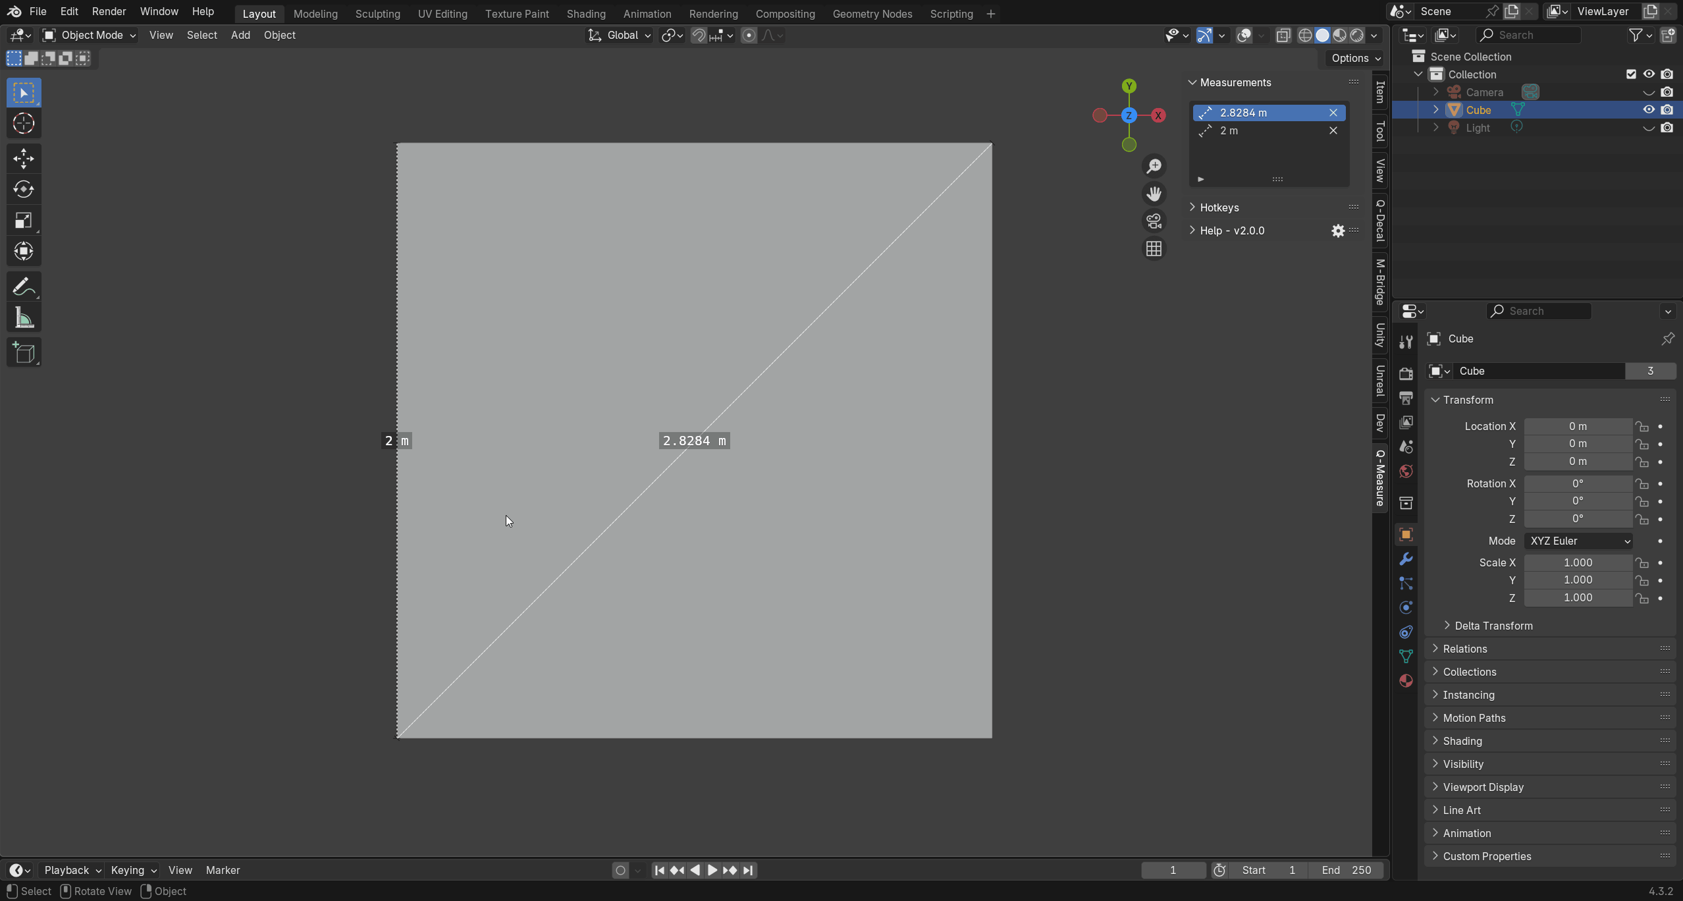Open the Render menu
Viewport: 1683px width, 901px height.
(109, 12)
